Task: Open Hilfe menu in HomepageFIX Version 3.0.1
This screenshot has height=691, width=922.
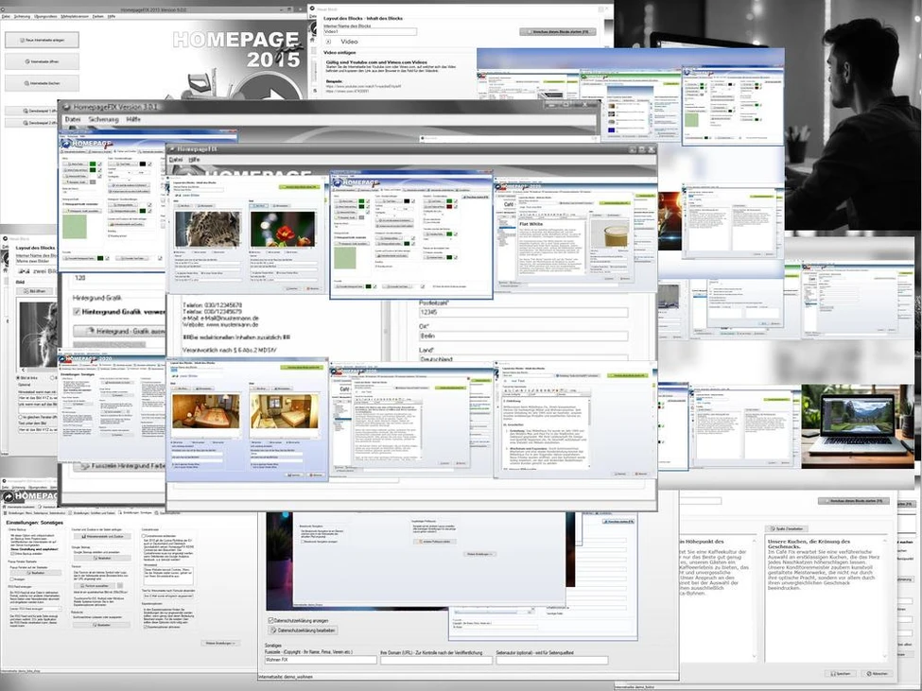Action: click(133, 119)
